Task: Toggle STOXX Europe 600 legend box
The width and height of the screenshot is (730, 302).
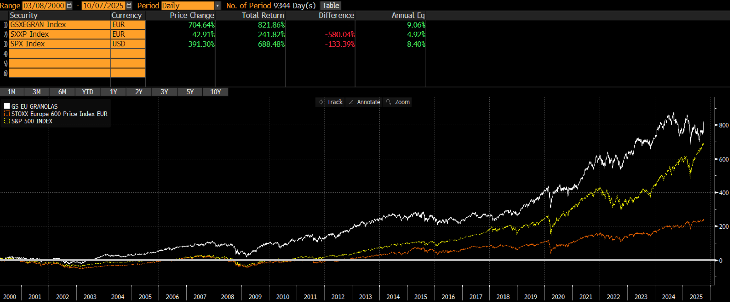Action: (7, 114)
